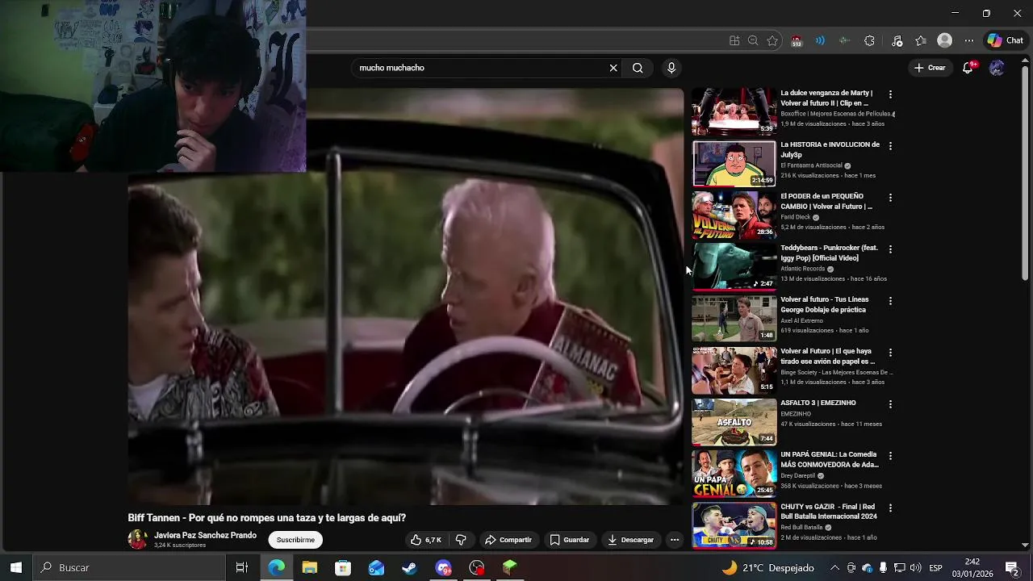1033x581 pixels.
Task: Open the Edge profile icon
Action: [944, 40]
